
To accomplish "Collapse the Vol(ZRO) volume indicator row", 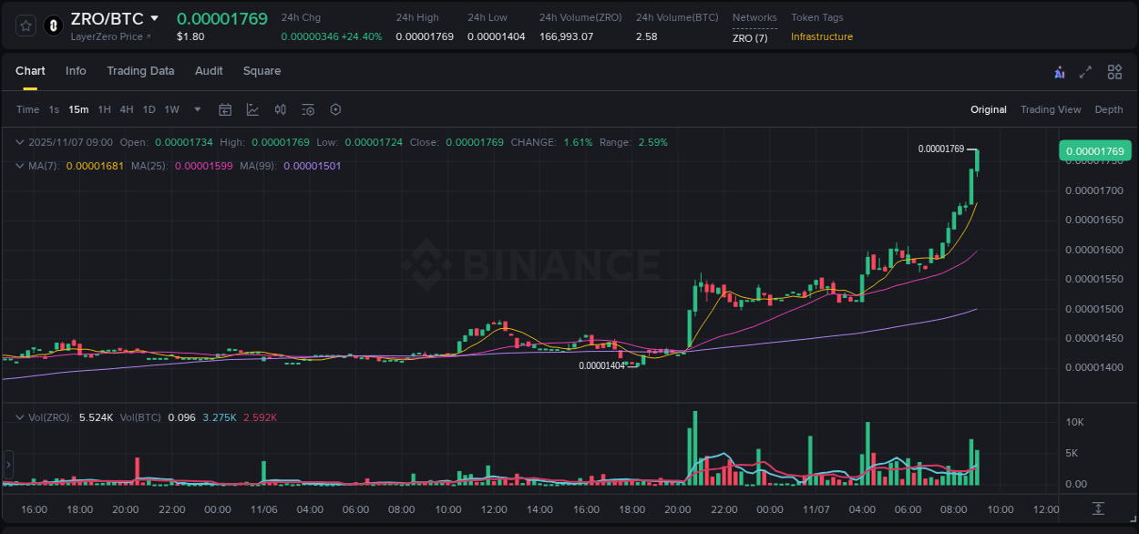I will tap(20, 416).
